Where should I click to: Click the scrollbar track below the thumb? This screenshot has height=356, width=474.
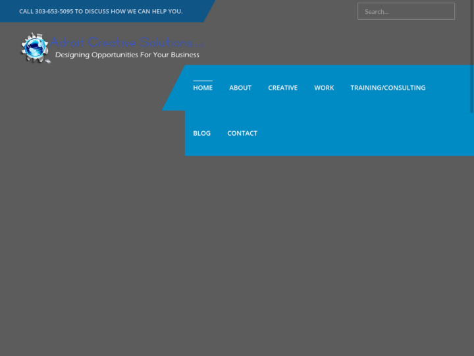click(x=471, y=231)
